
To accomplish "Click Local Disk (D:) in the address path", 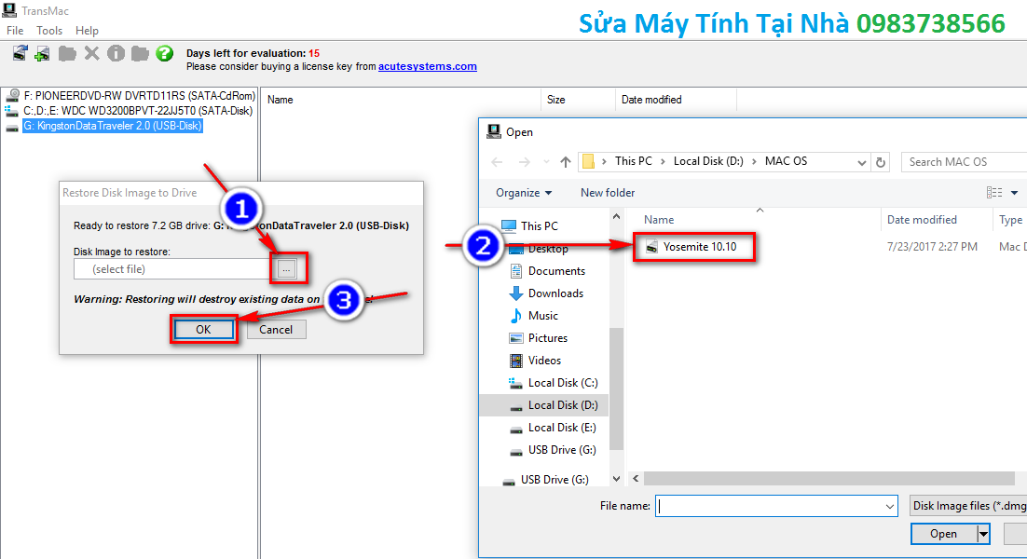I will click(x=708, y=161).
